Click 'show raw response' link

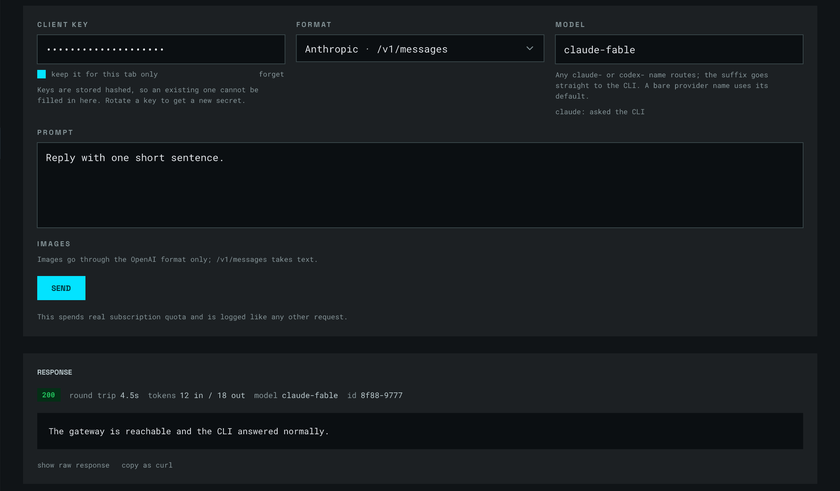click(73, 465)
